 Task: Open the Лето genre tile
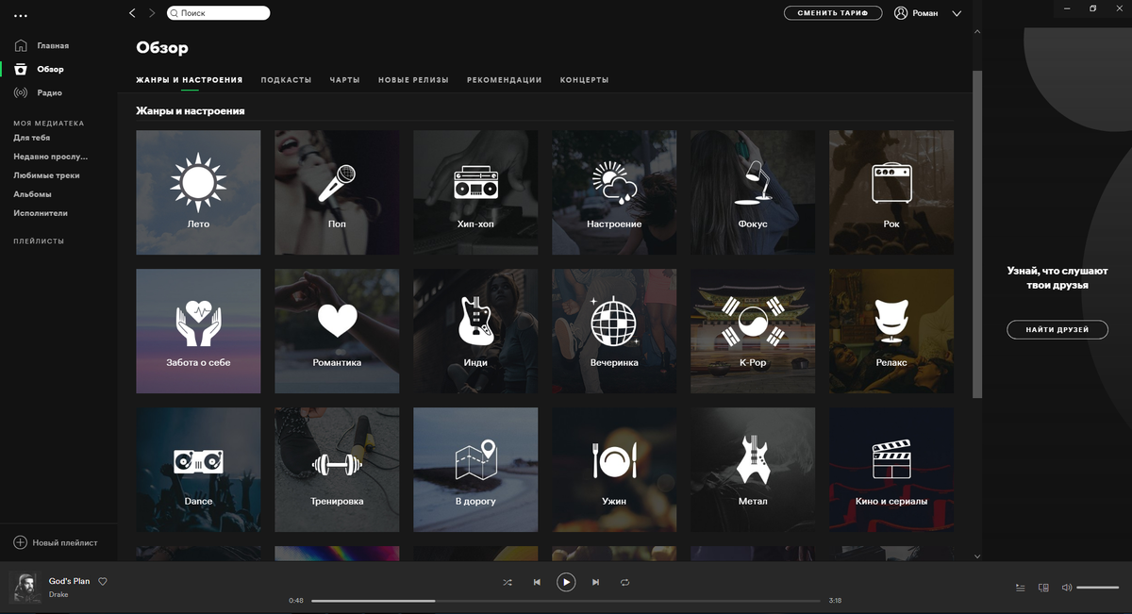pyautogui.click(x=198, y=192)
